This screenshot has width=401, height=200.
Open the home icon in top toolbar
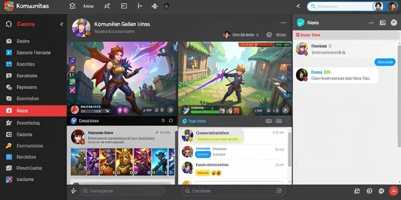(x=72, y=6)
